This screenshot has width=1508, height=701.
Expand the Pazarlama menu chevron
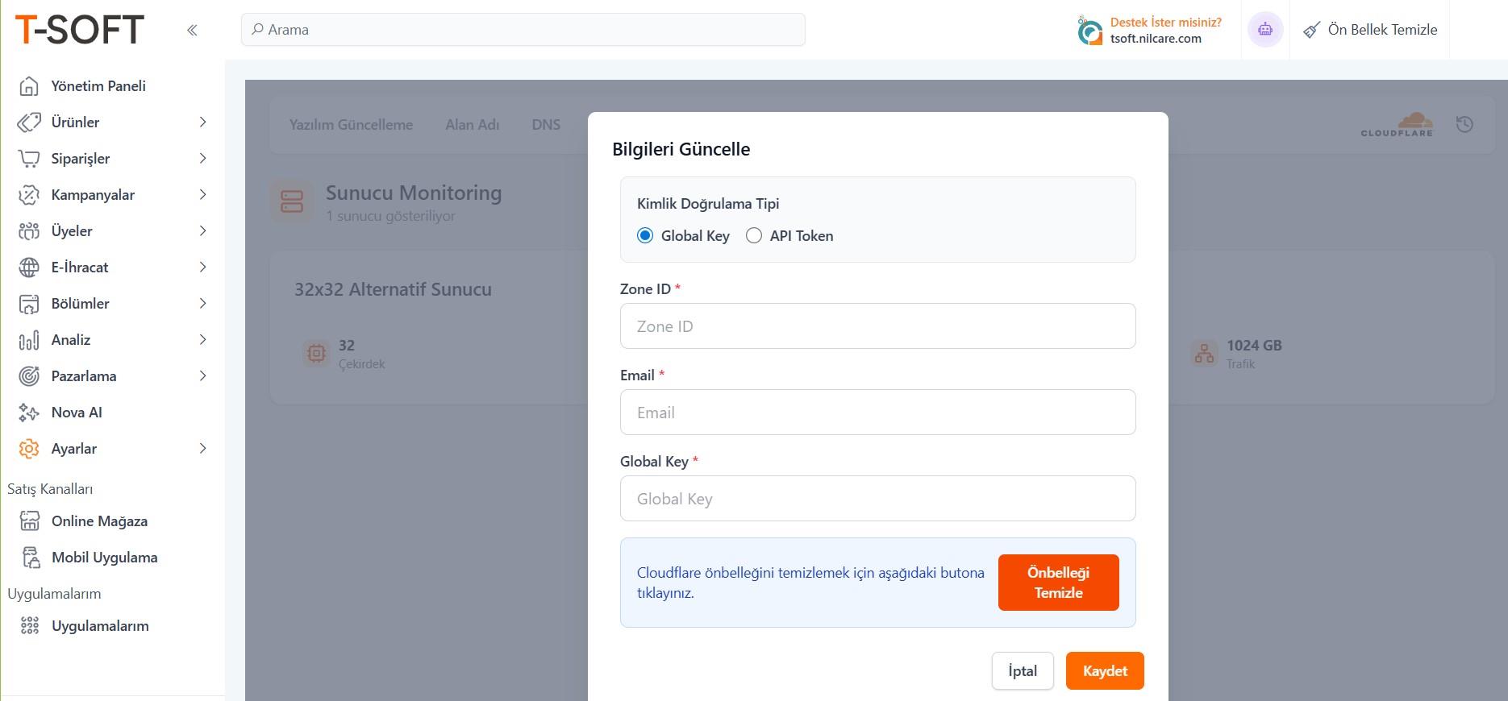click(x=202, y=376)
